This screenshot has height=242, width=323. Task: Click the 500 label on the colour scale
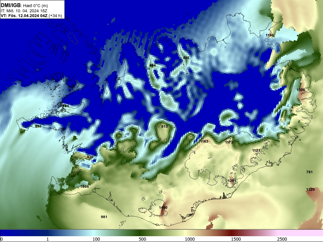(142, 239)
